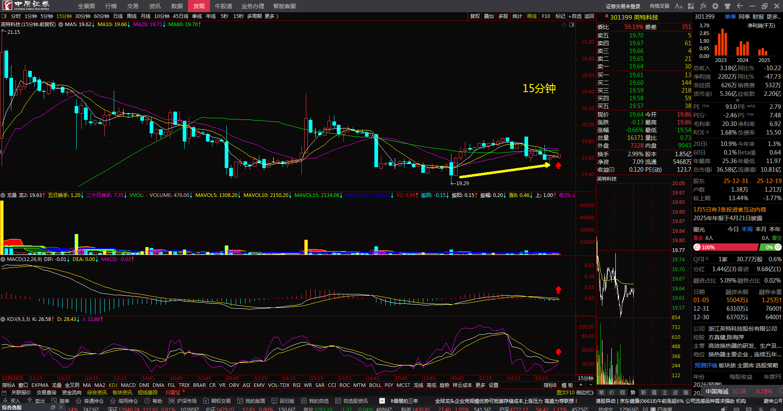Open the grid layout icon
Image resolution: width=783 pixels, height=411 pixels.
(x=691, y=6)
